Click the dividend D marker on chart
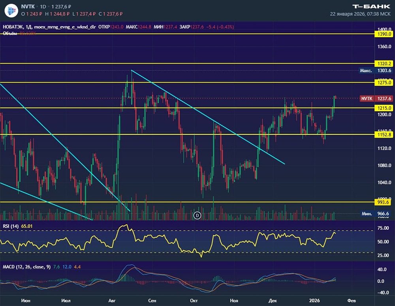The height and width of the screenshot is (306, 395). click(x=197, y=215)
